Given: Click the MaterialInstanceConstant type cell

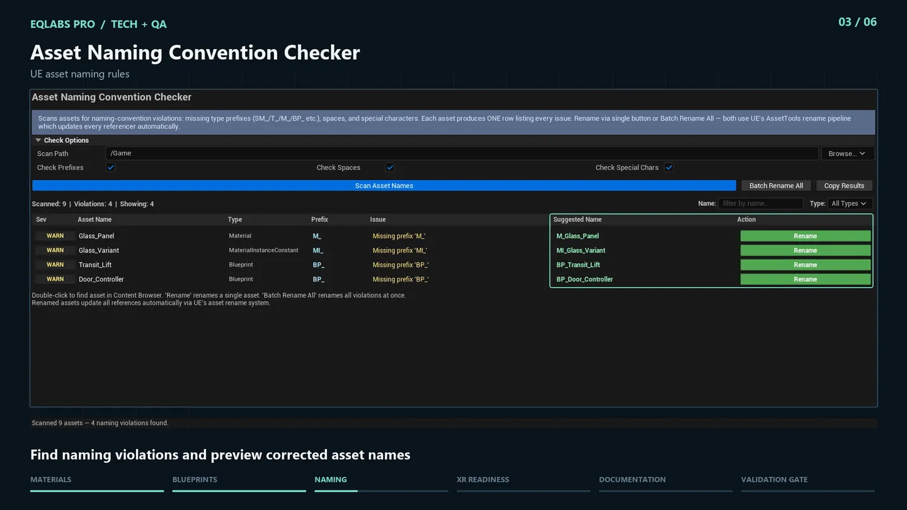Looking at the screenshot, I should click(263, 251).
